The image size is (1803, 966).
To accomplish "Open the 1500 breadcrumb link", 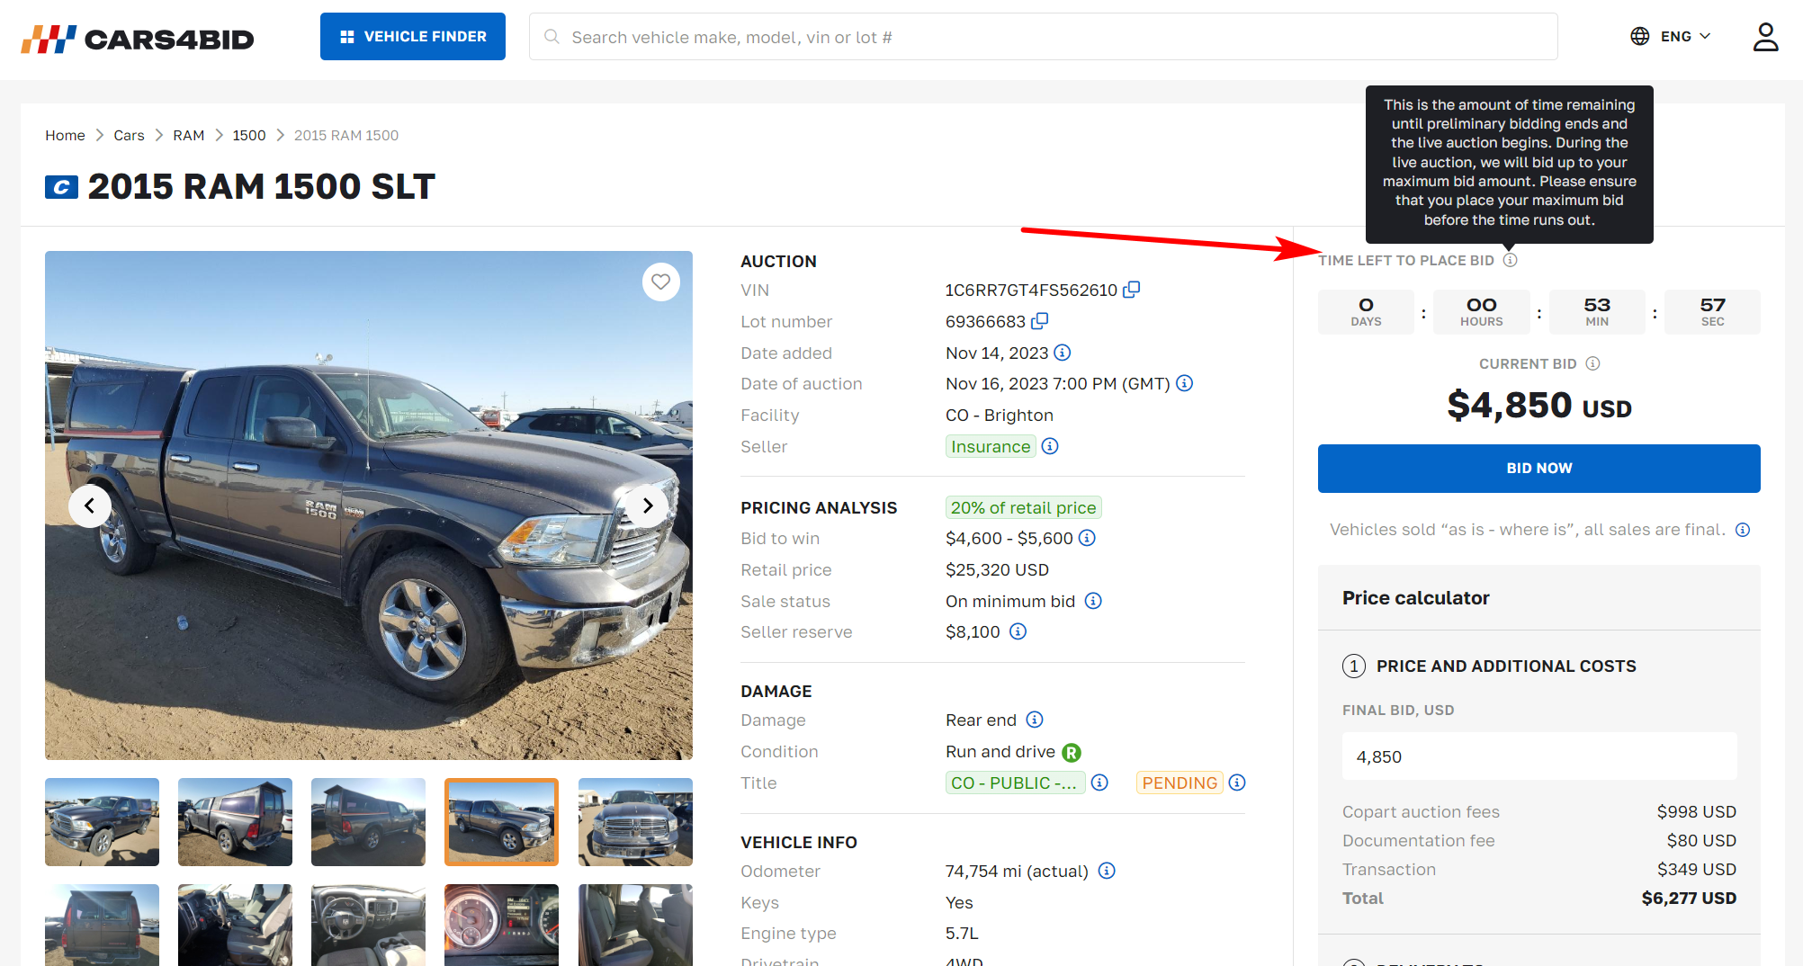I will tap(249, 135).
